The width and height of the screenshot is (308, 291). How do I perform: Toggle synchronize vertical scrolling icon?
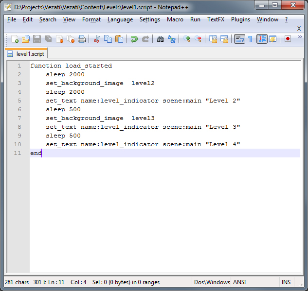tap(213, 39)
